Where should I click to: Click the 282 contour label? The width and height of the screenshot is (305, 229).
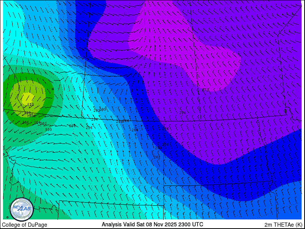157,157
